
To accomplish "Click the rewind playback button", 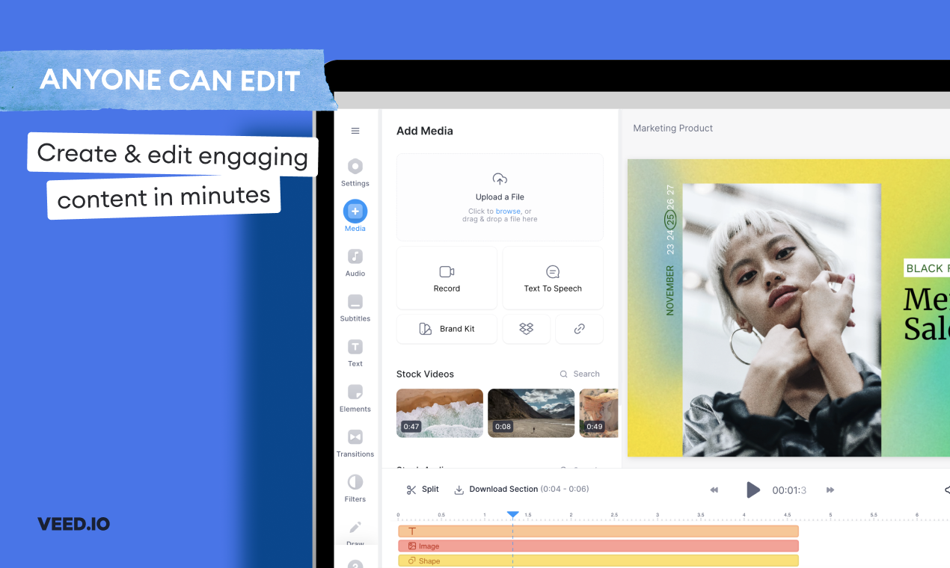I will (714, 490).
